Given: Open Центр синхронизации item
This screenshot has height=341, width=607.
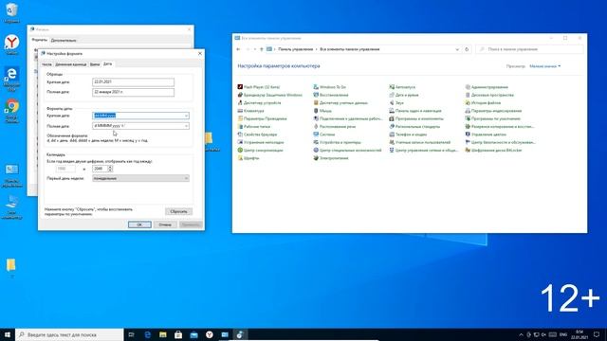Looking at the screenshot, I should point(260,150).
